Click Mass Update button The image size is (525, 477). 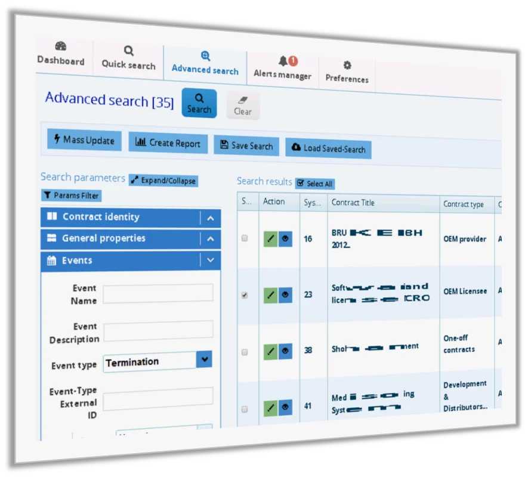[x=84, y=140]
